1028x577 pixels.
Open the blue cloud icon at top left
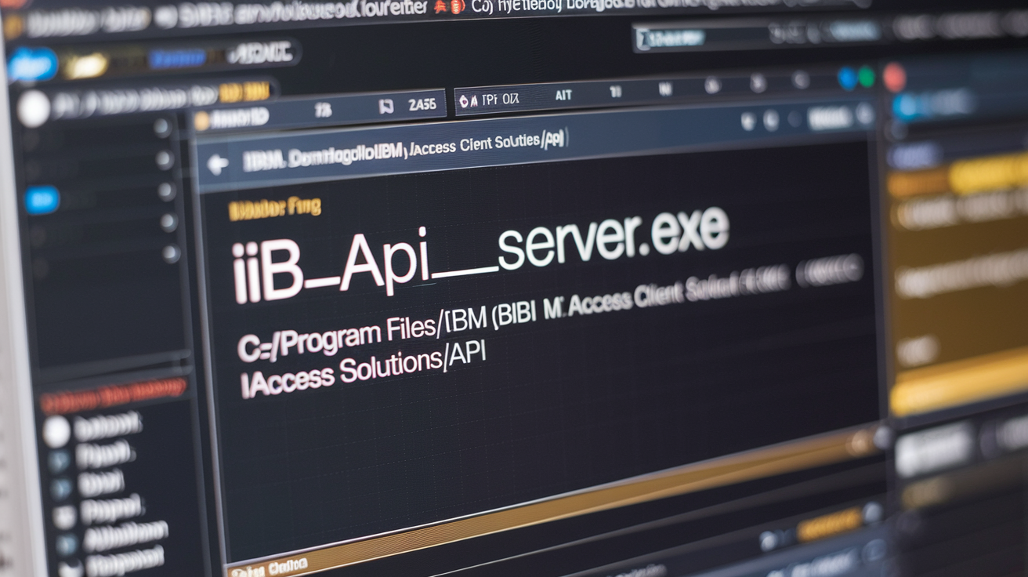(32, 64)
